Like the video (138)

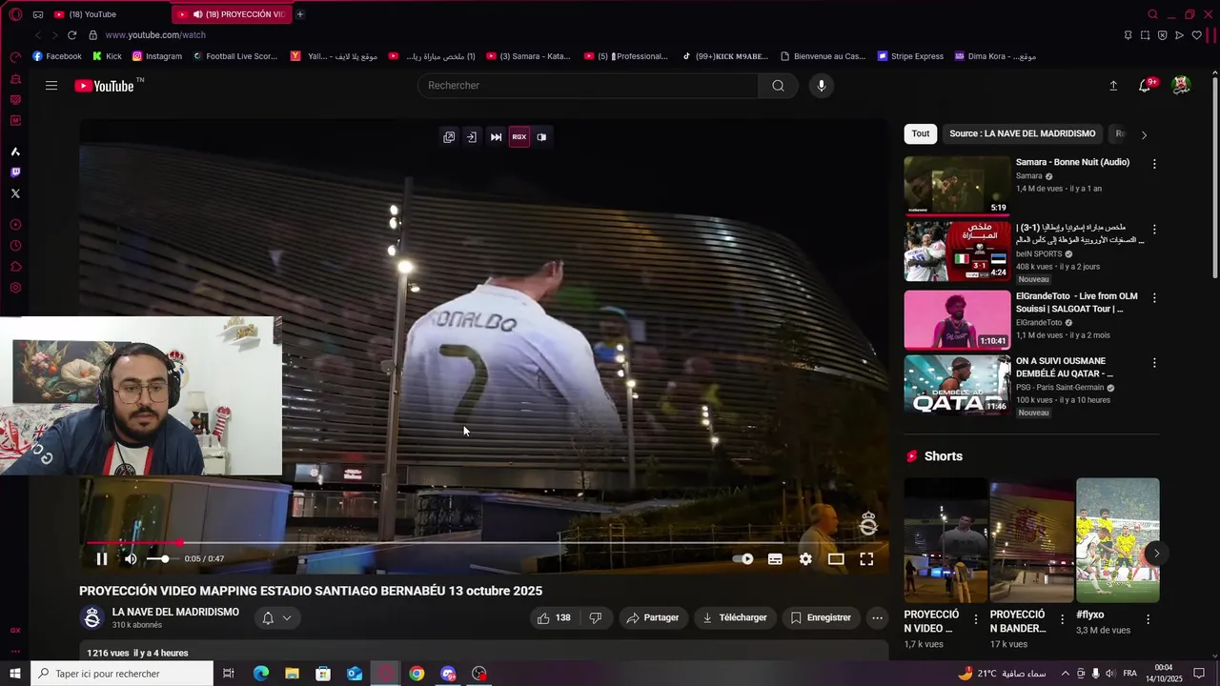[x=554, y=618]
